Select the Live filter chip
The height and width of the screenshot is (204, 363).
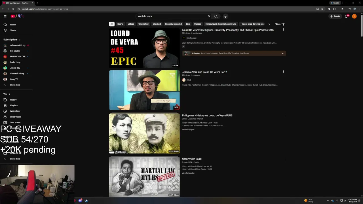(188, 24)
